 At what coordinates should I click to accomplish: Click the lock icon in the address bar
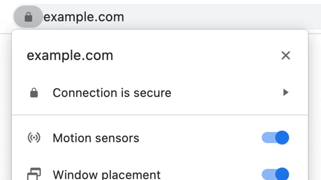28,17
